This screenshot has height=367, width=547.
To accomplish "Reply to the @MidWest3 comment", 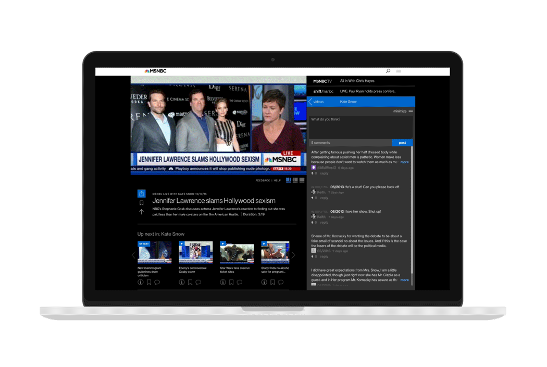I will [324, 173].
